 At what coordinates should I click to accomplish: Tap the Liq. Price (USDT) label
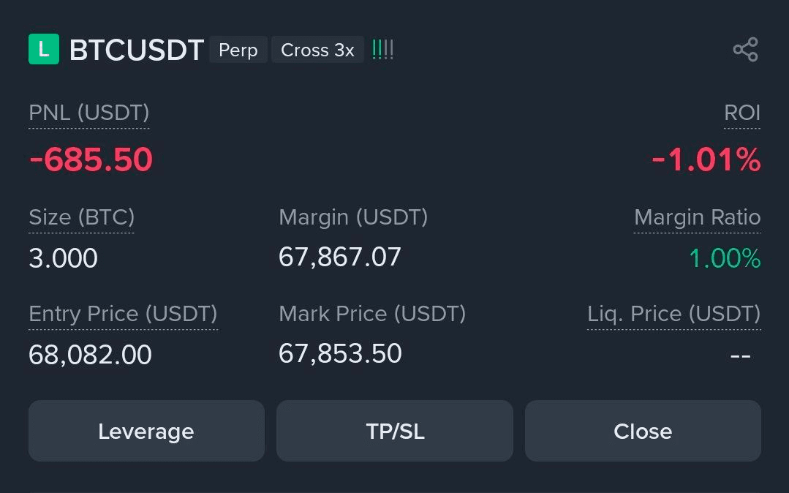[x=673, y=314]
